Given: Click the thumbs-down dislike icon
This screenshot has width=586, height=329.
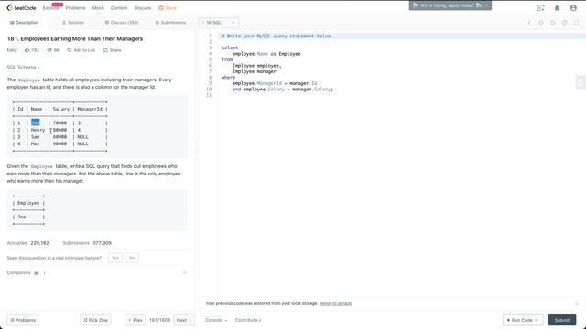Looking at the screenshot, I should pyautogui.click(x=49, y=50).
